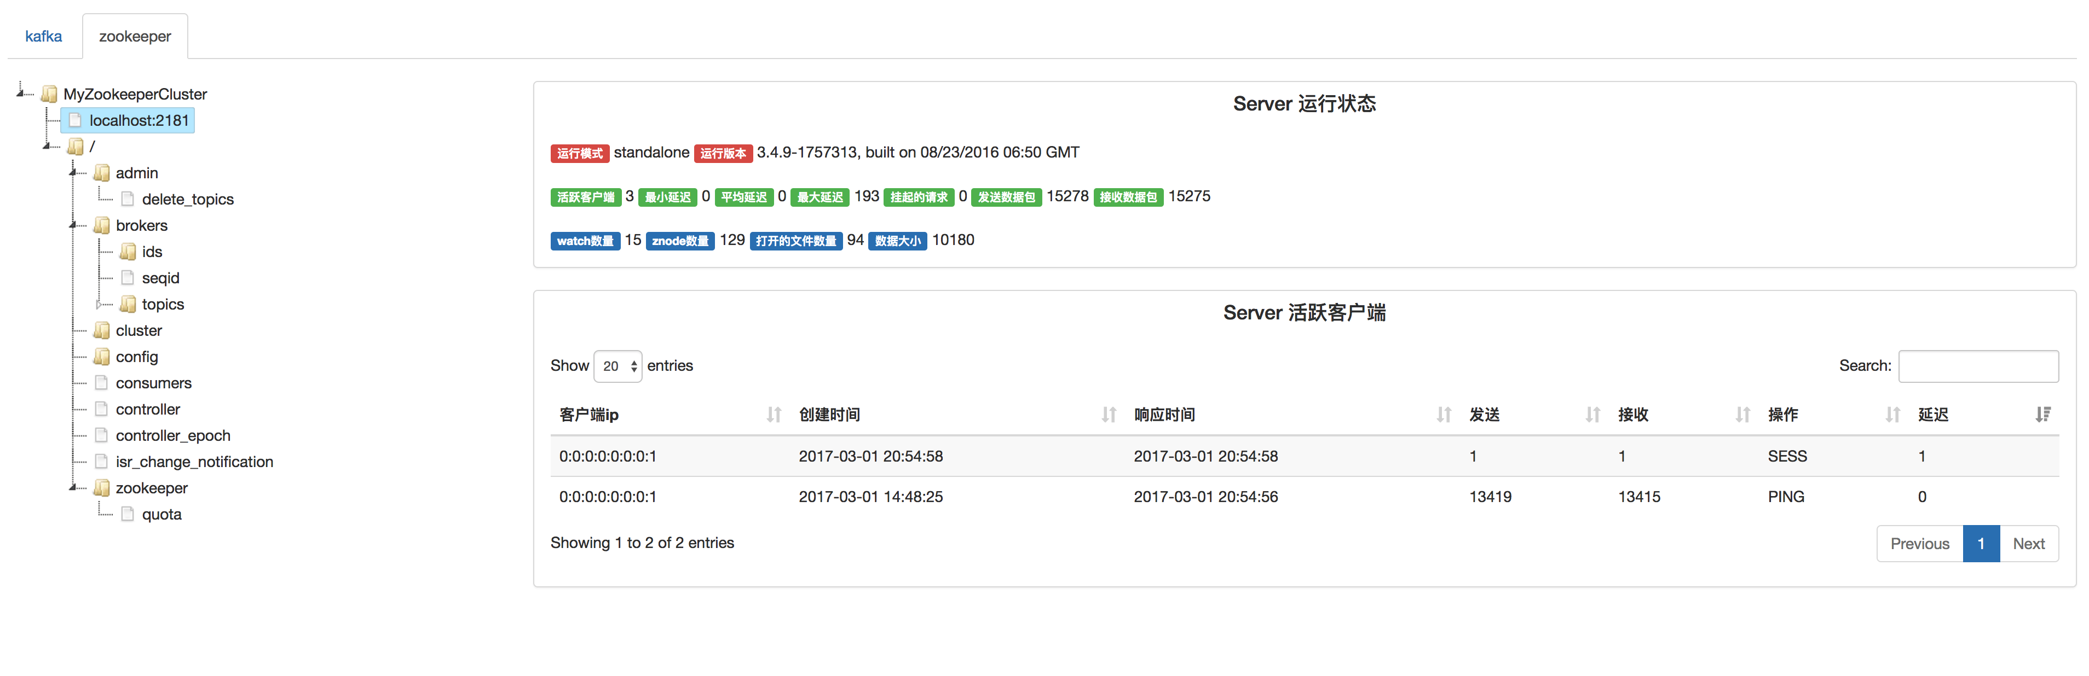Screen dimensions: 2089x676
Task: Click the sort icon on 延迟 column
Action: click(2042, 415)
